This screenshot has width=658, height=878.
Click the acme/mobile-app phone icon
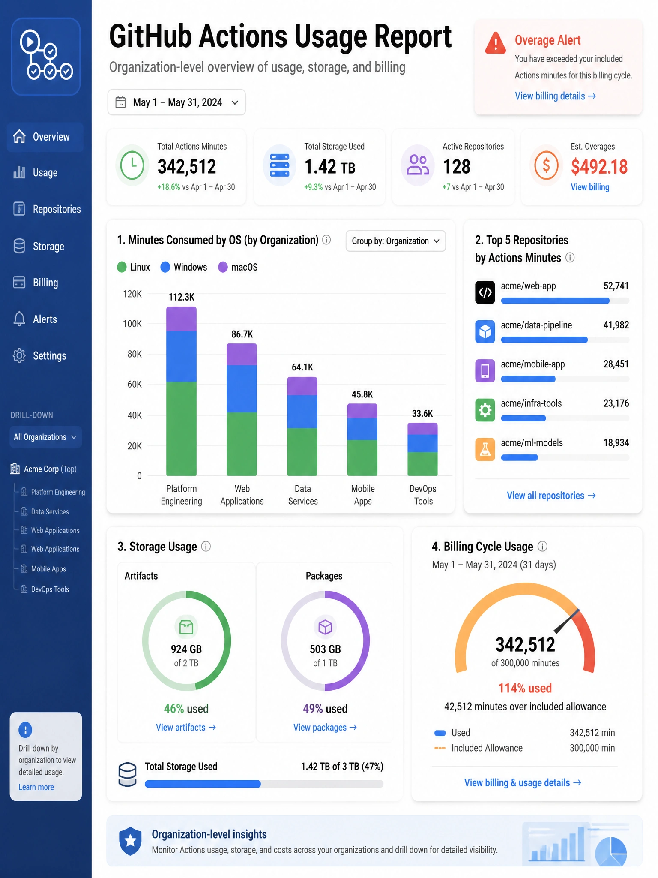pyautogui.click(x=485, y=371)
